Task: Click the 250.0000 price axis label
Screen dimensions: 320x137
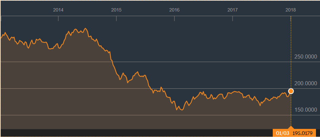Action: click(306, 56)
